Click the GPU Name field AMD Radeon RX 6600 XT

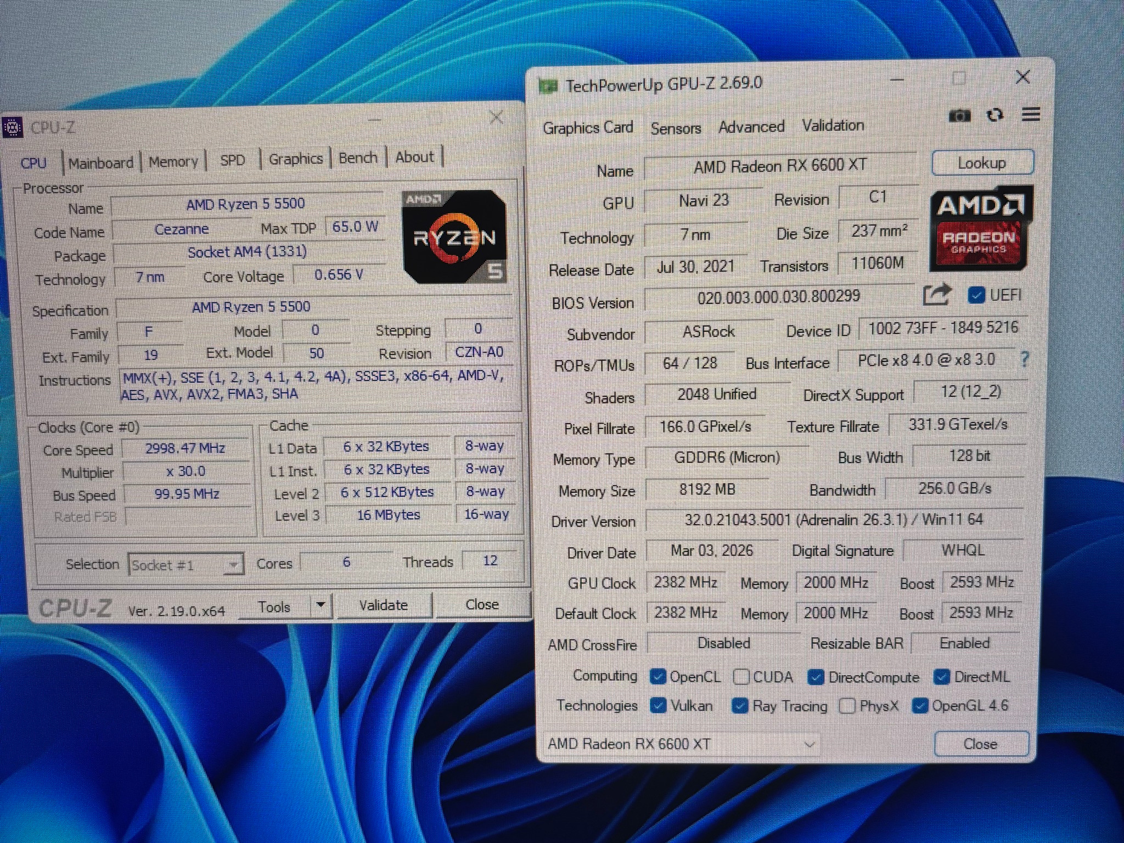[x=780, y=165]
